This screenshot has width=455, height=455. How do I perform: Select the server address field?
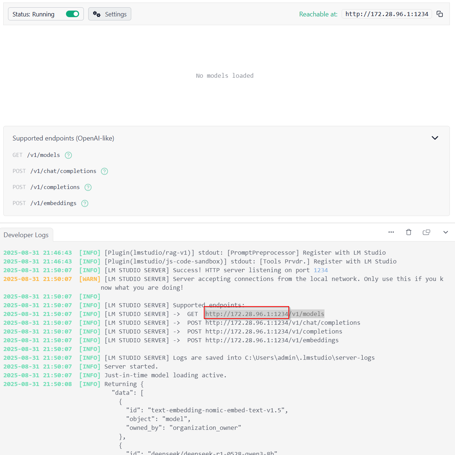point(386,14)
